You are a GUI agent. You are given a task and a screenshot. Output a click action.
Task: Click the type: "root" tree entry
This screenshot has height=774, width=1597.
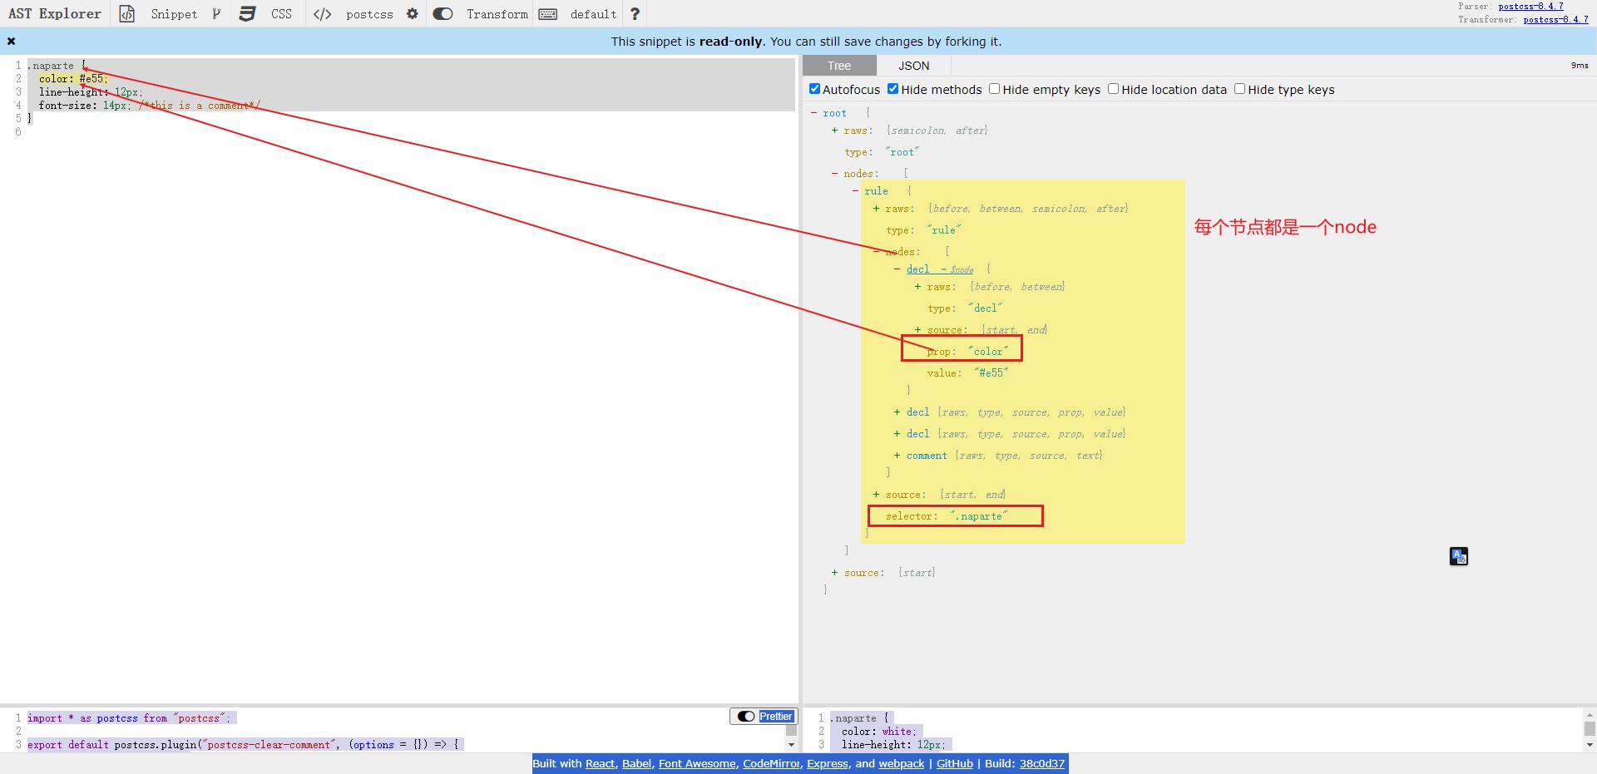pos(882,152)
